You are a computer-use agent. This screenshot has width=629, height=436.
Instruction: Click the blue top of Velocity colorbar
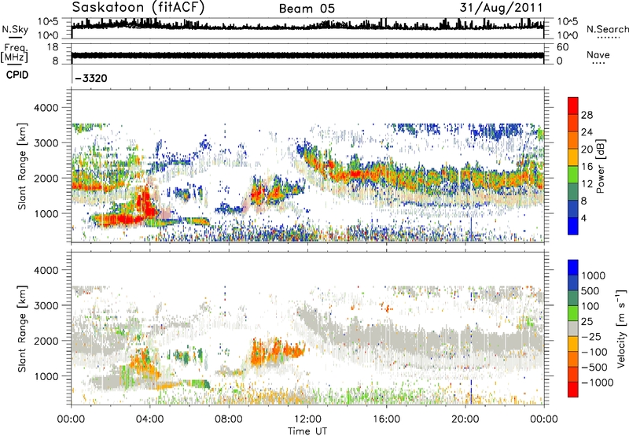[573, 267]
